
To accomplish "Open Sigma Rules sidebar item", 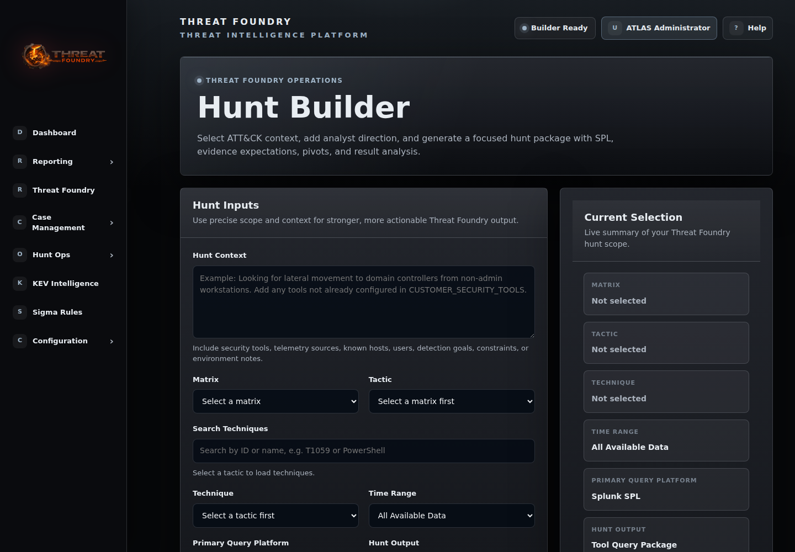I will [63, 312].
